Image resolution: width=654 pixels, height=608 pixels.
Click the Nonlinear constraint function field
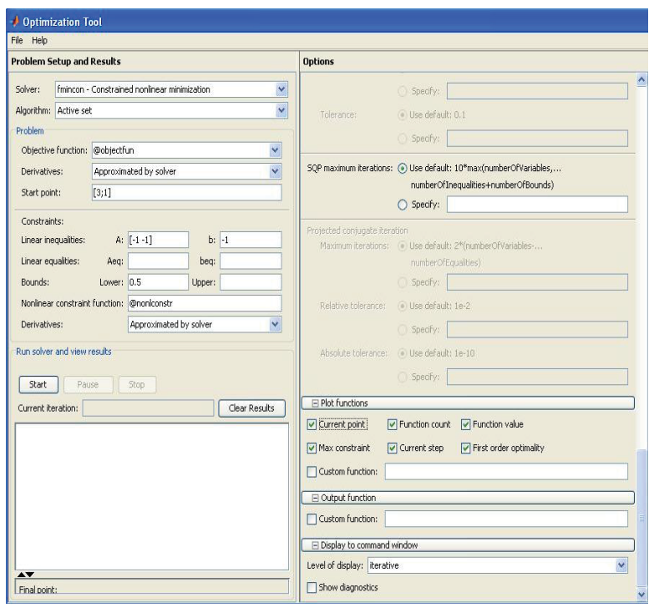pos(205,303)
